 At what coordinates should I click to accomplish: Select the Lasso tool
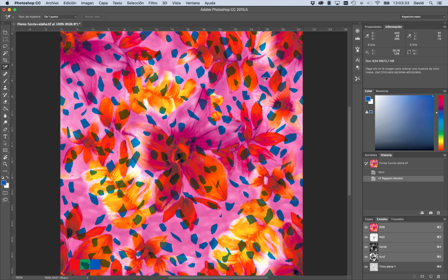(6, 46)
